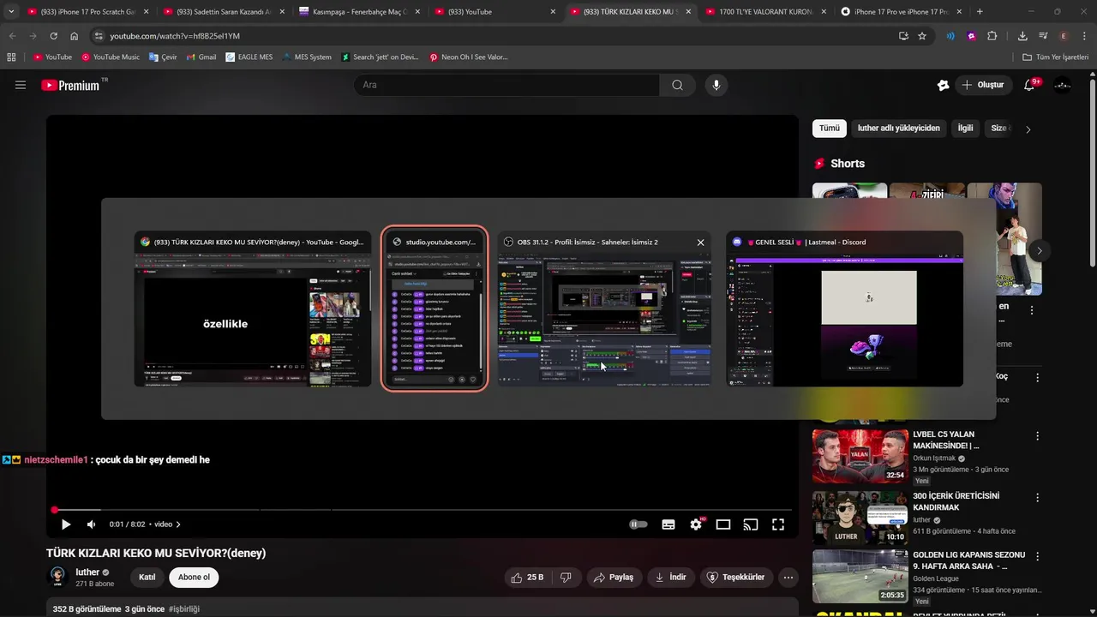Open Chrome apps grid icon
Screen dimensions: 1097x617
coord(11,57)
